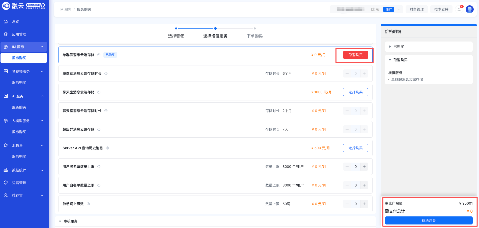Click help icon beside 单群聊消息云端存储
Viewport: 479px width, 228px height.
(x=99, y=55)
